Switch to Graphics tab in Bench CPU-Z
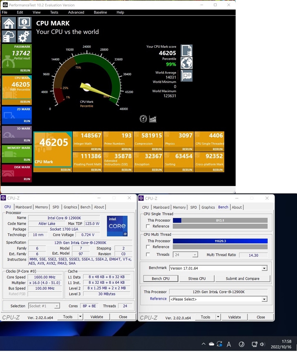Viewport: 297px width, 352px height. [x=208, y=207]
